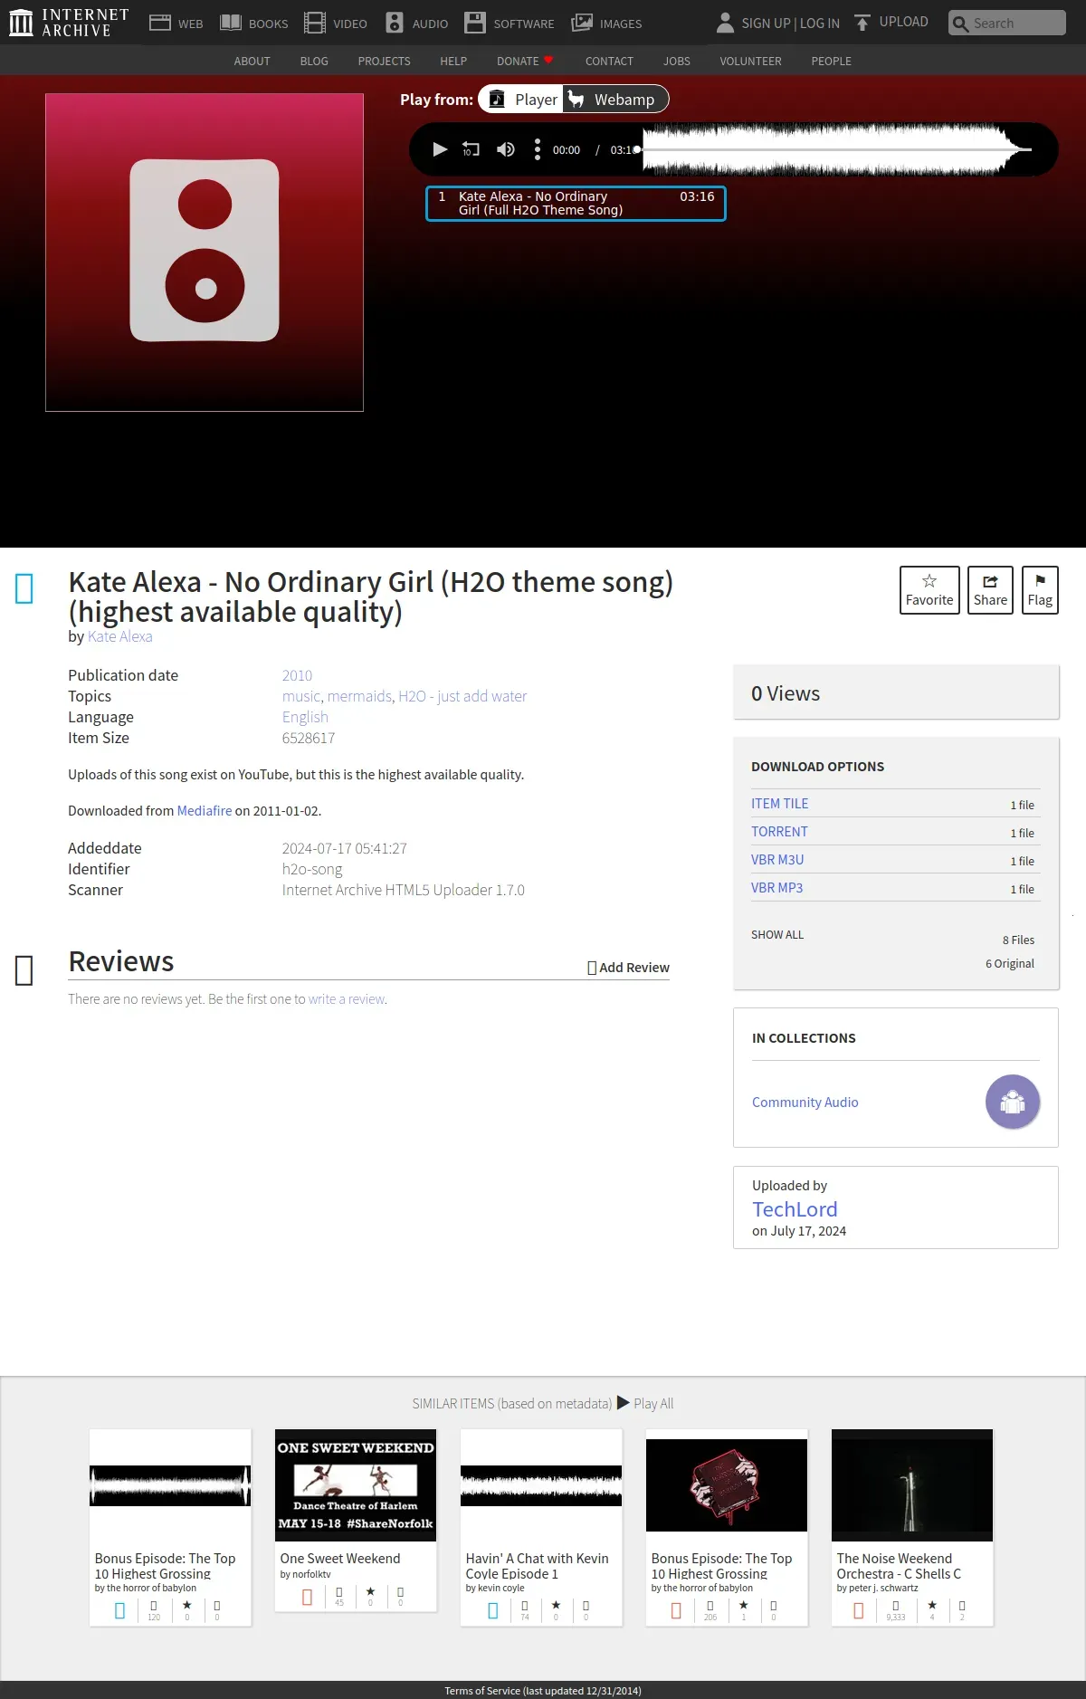The height and width of the screenshot is (1699, 1086).
Task: Open the 2010 publication date link
Action: (297, 675)
